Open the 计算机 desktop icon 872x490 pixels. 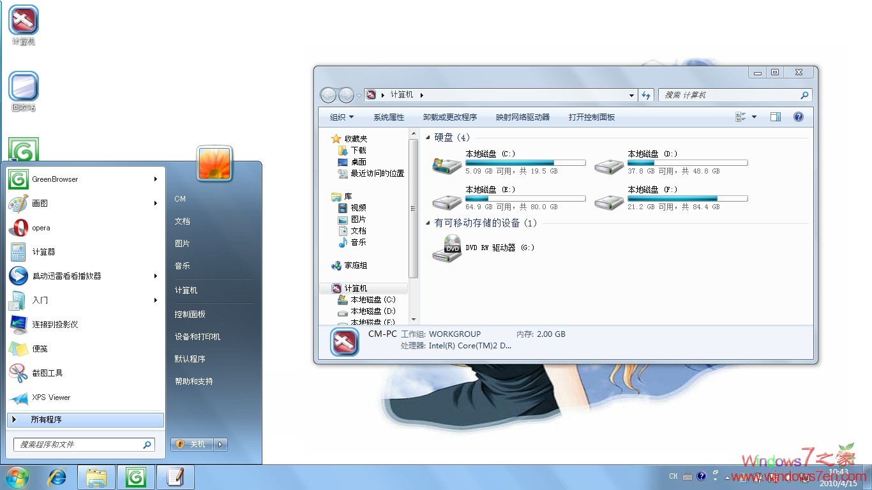24,25
